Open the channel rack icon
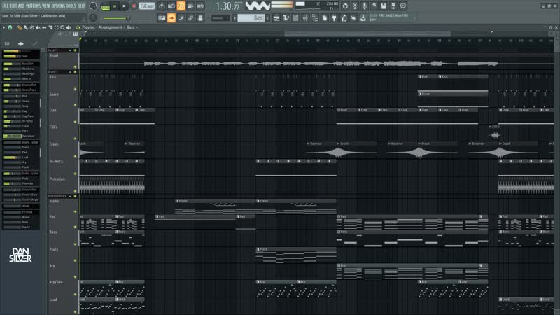 coord(295,18)
